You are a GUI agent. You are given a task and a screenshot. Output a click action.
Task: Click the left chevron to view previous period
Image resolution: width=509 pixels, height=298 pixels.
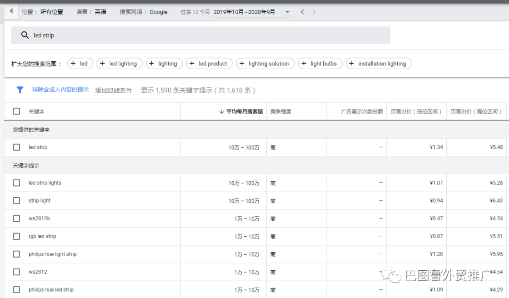pyautogui.click(x=302, y=12)
